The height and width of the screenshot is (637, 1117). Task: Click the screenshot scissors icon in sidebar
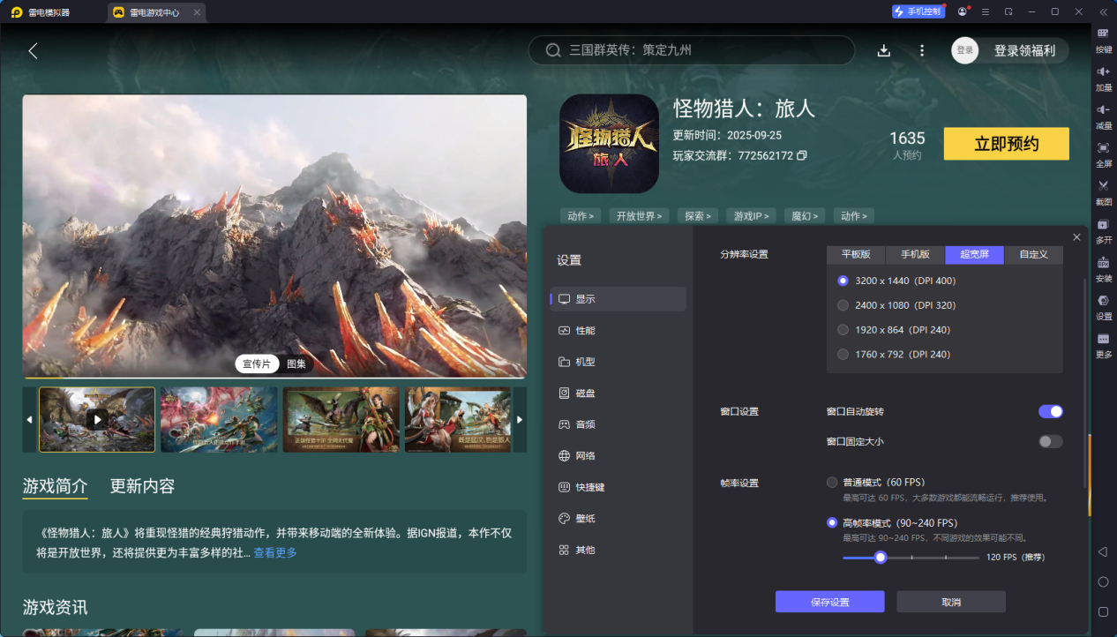[1103, 186]
